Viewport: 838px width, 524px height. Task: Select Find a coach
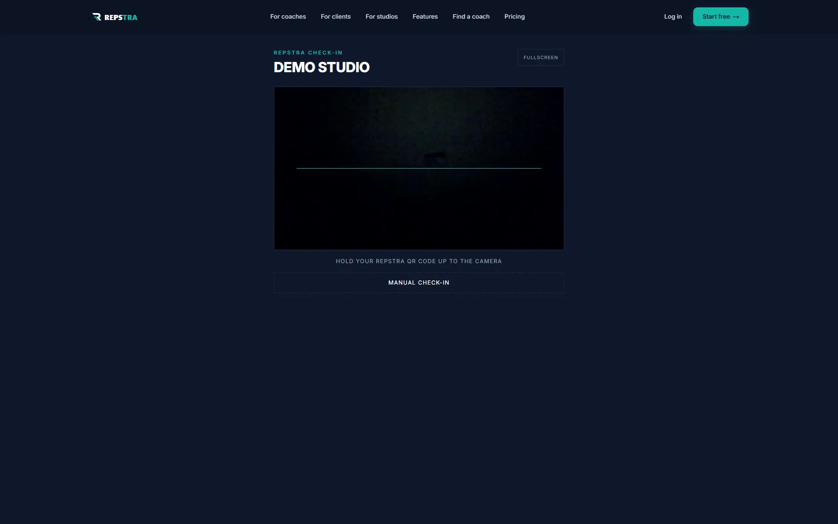click(x=471, y=17)
